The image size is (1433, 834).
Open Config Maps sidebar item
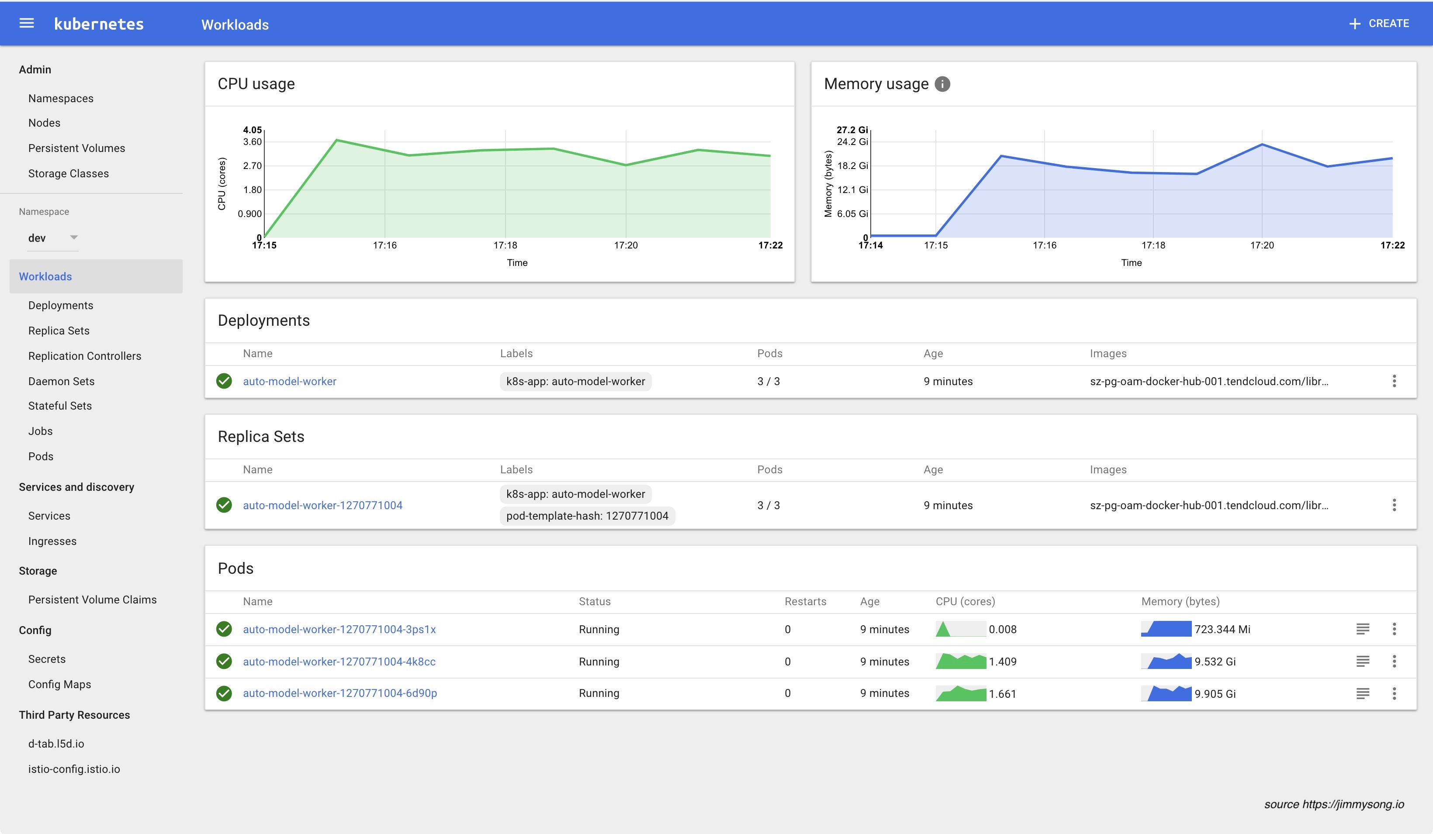click(x=60, y=685)
